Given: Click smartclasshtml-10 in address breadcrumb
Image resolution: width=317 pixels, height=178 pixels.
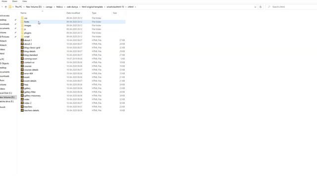Looking at the screenshot, I should coord(115,7).
